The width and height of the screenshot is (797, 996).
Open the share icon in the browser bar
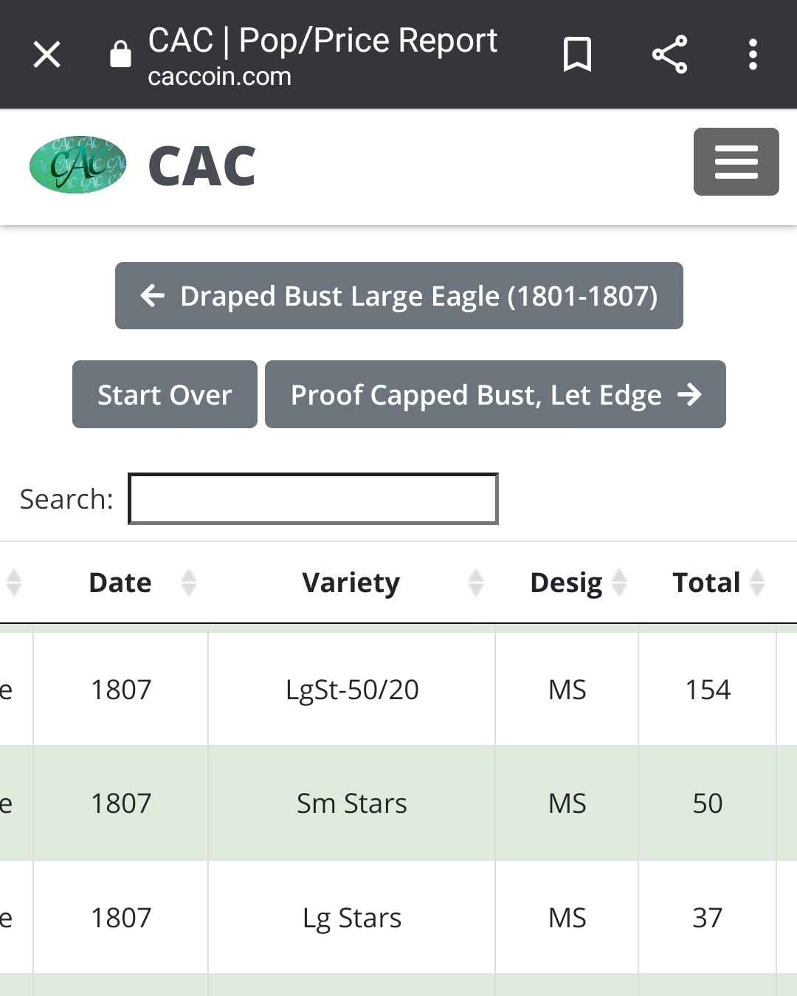click(x=669, y=55)
